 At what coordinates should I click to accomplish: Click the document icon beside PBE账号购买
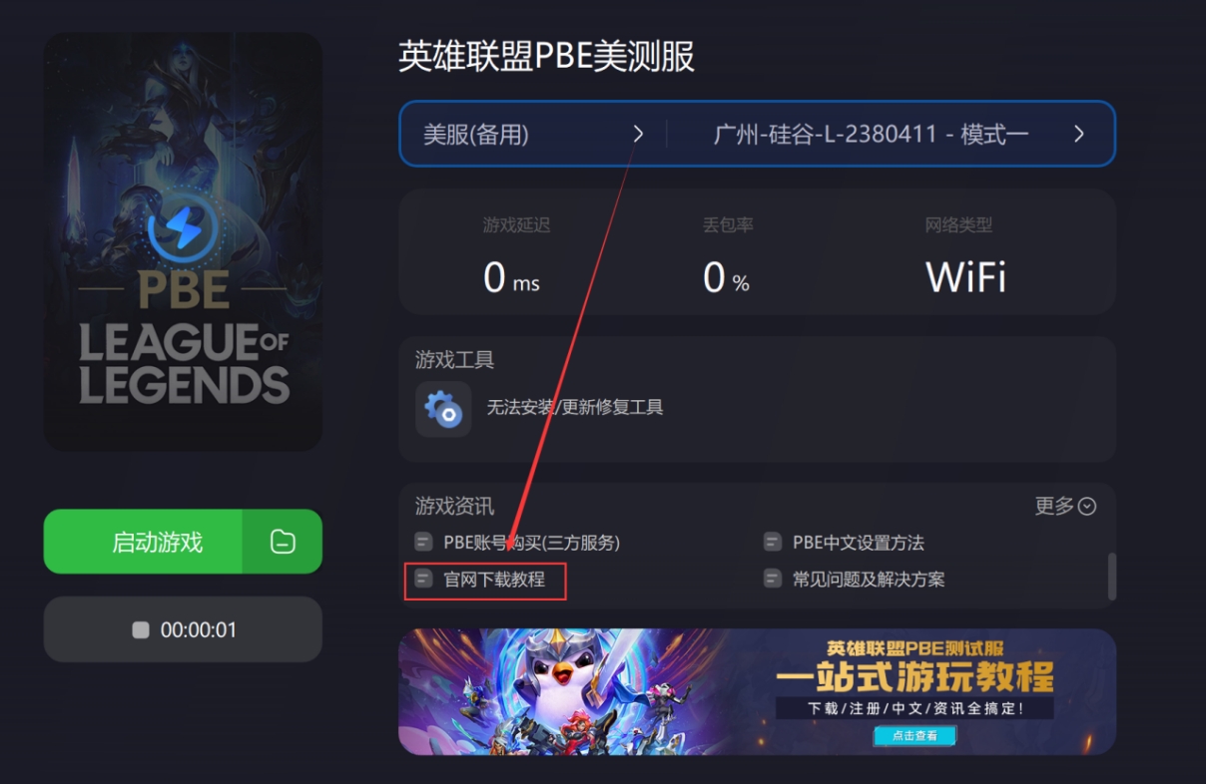tap(423, 543)
